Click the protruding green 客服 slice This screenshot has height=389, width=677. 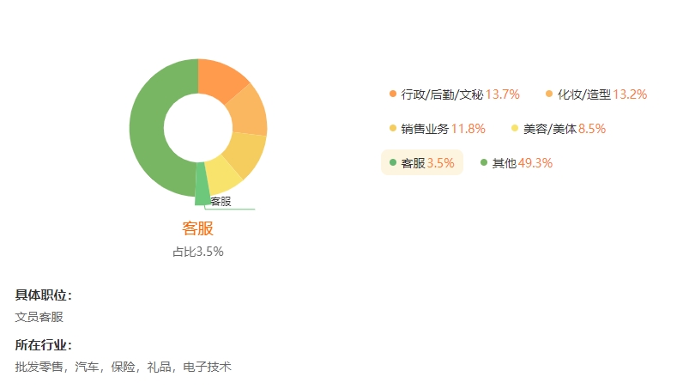[x=202, y=185]
